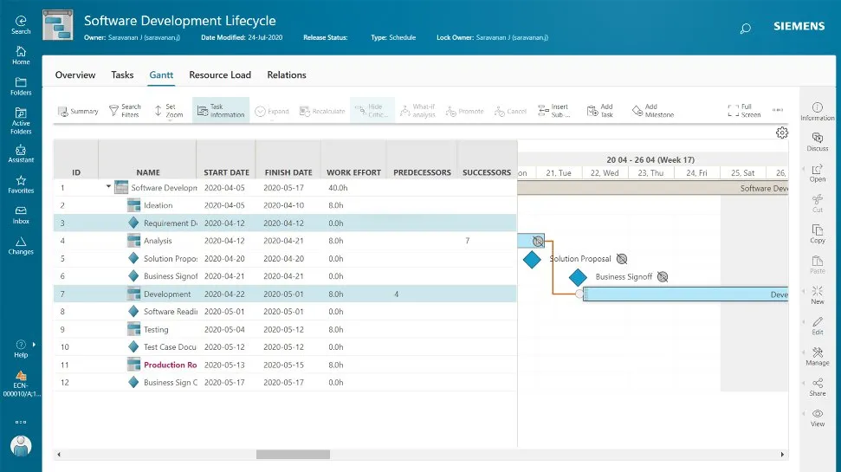Open Search Filters in the toolbar
This screenshot has width=841, height=472.
125,111
